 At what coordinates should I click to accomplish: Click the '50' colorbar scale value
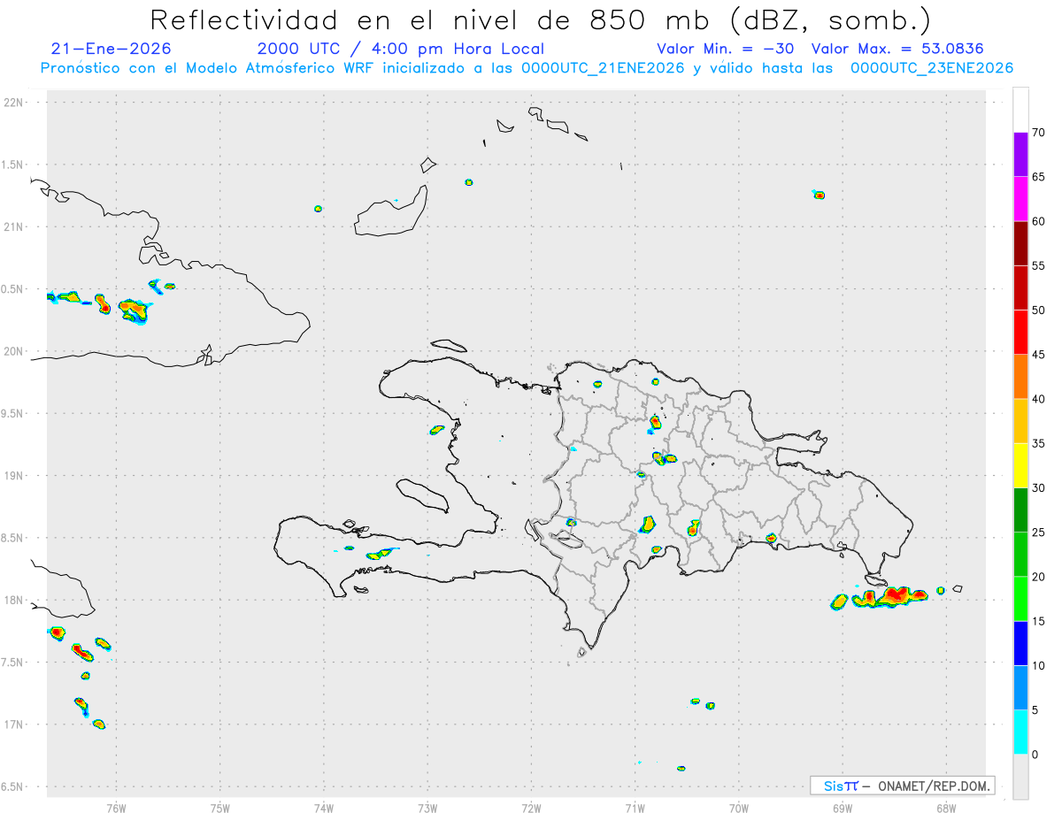click(x=1039, y=310)
